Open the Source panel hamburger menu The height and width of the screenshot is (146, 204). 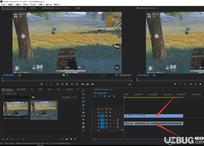[x=26, y=8]
